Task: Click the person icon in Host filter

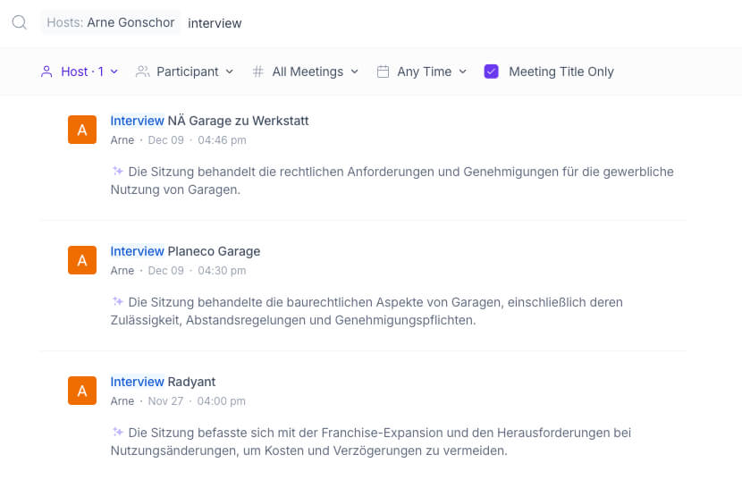Action: click(x=46, y=72)
